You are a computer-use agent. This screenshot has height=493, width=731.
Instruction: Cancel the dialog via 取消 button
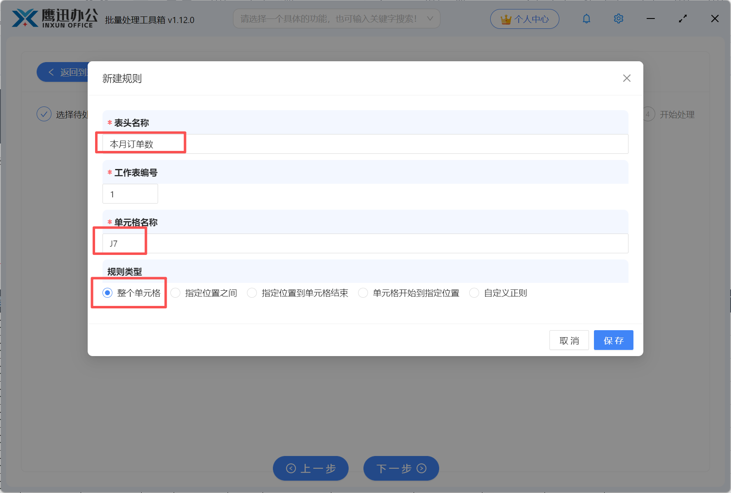pyautogui.click(x=569, y=340)
